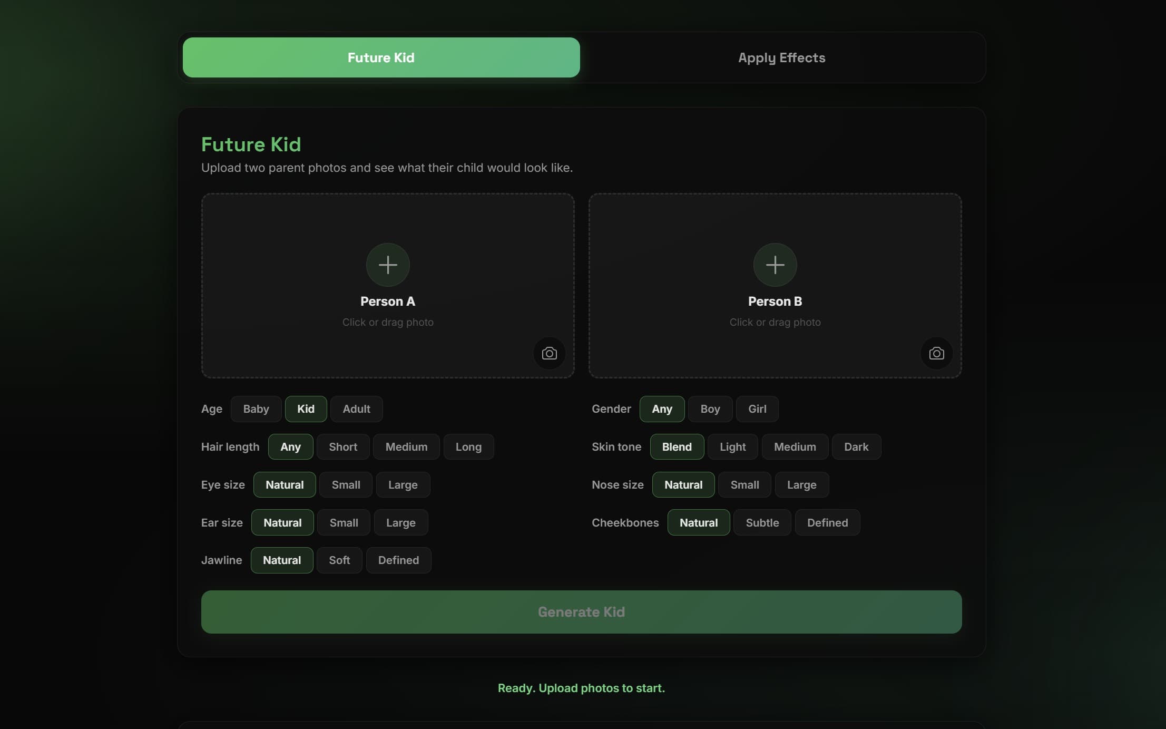Viewport: 1166px width, 729px height.
Task: Click the Jawline label
Action: tap(221, 560)
